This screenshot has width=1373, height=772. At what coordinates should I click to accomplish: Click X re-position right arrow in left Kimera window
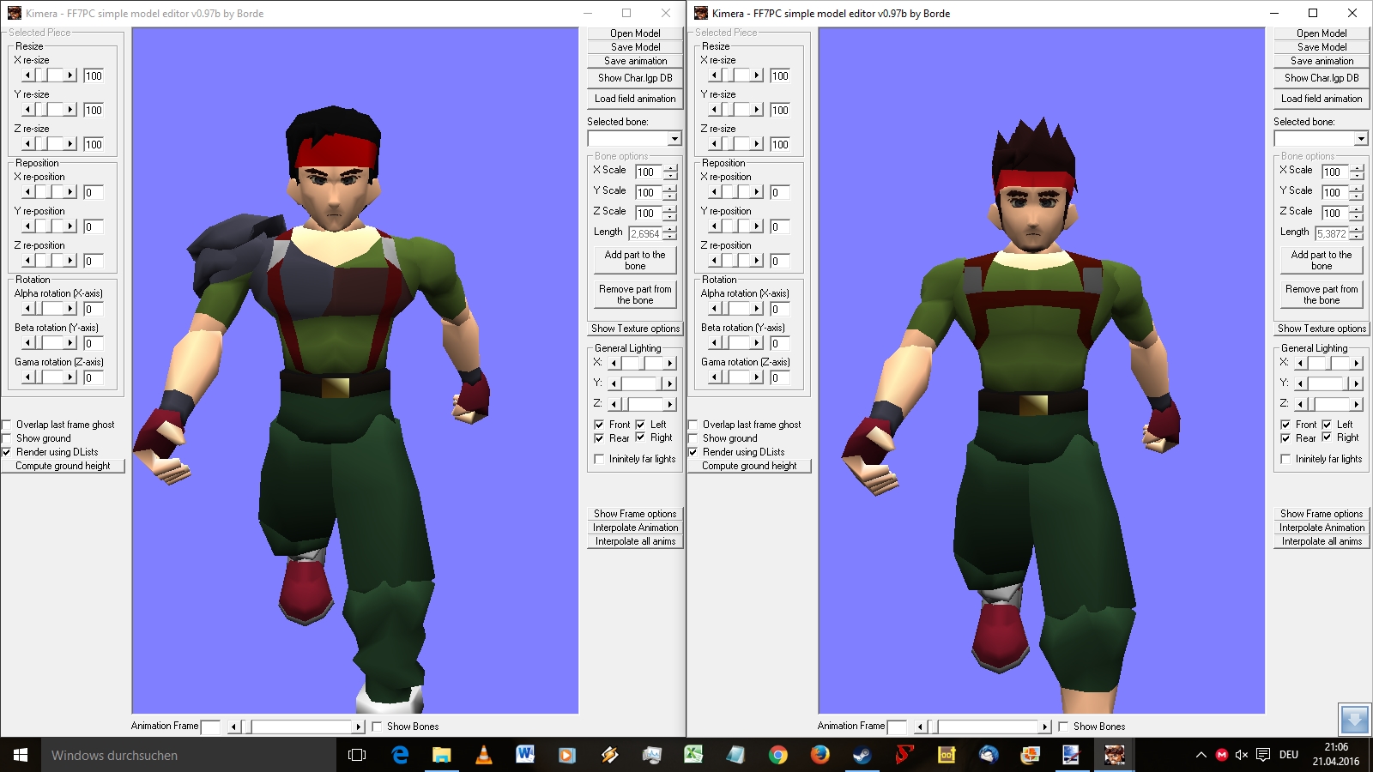(x=70, y=192)
